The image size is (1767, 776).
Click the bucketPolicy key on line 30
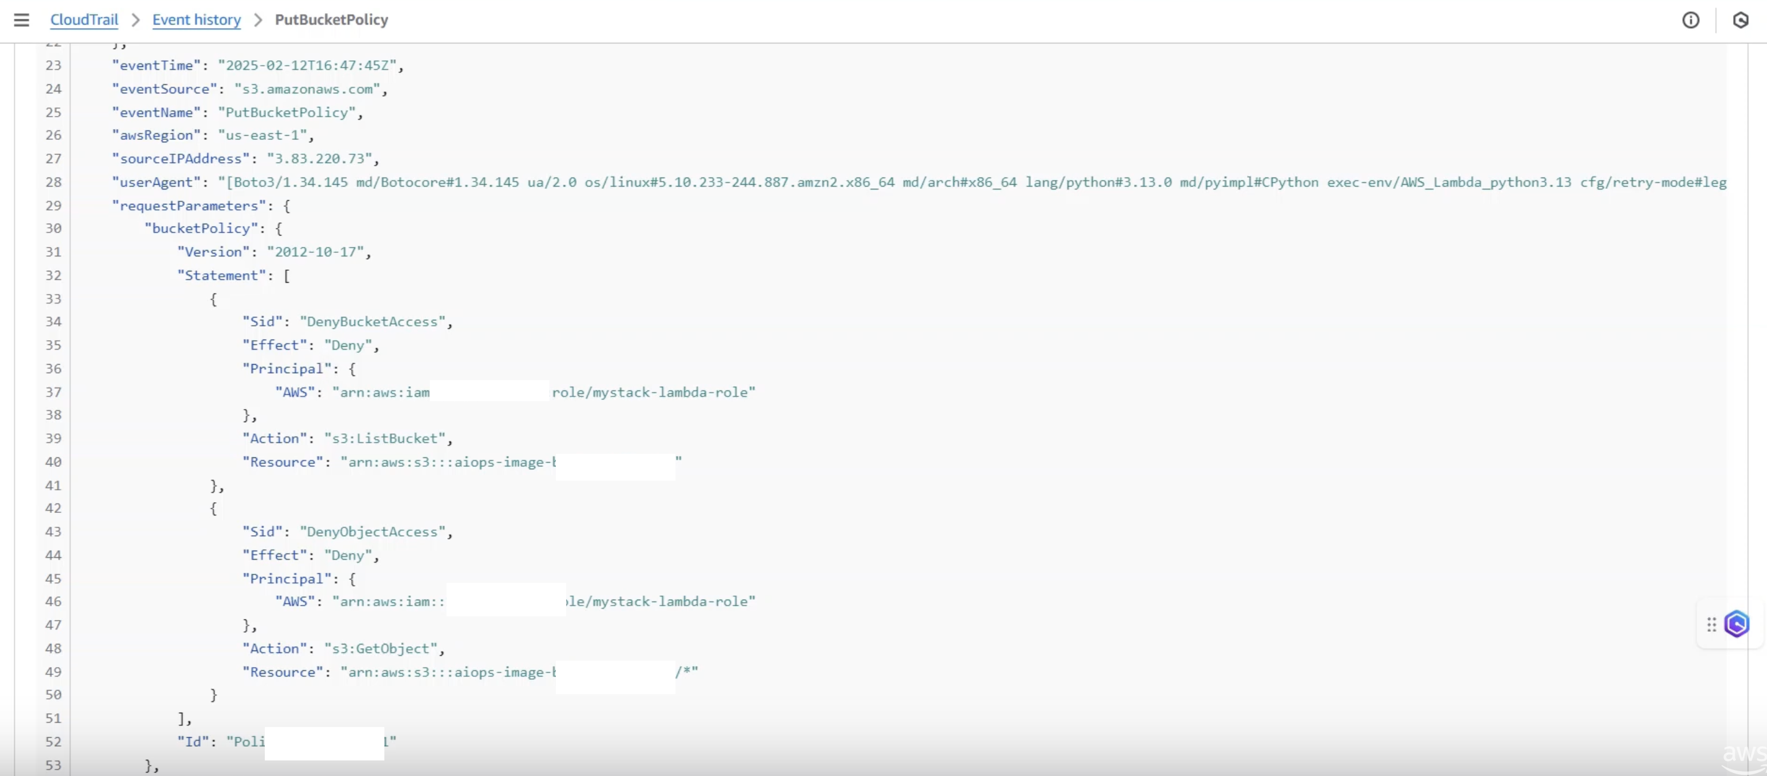pos(201,228)
